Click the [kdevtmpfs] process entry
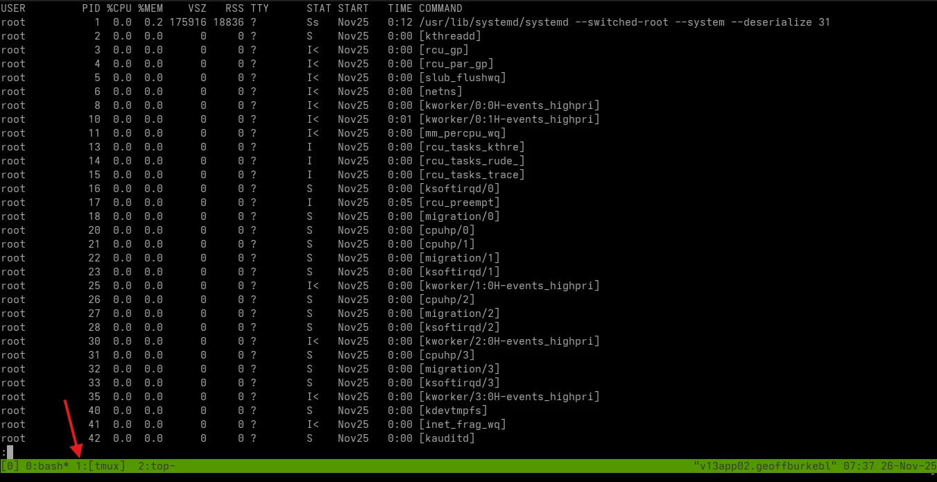The width and height of the screenshot is (937, 482). (453, 411)
